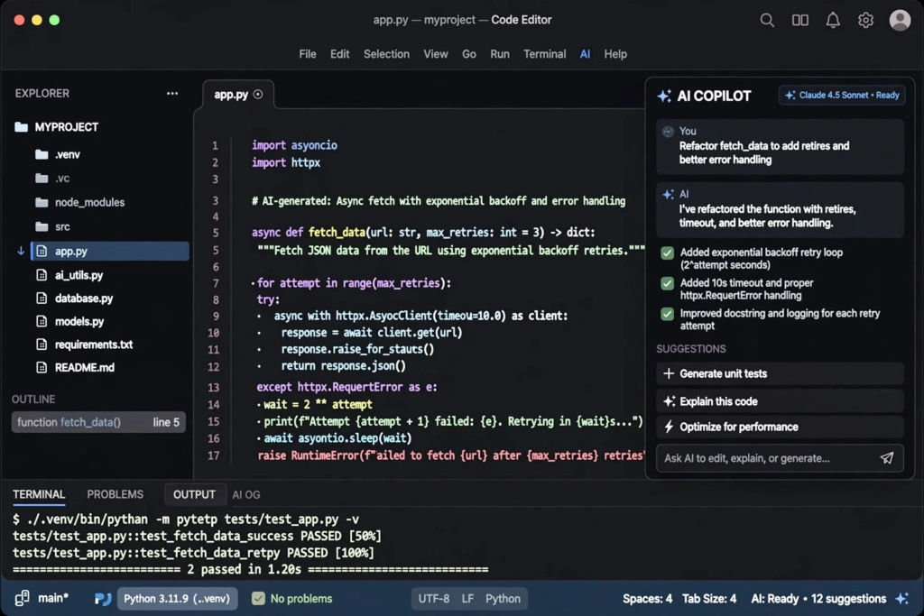Open the user profile avatar
924x616 pixels.
pyautogui.click(x=900, y=20)
